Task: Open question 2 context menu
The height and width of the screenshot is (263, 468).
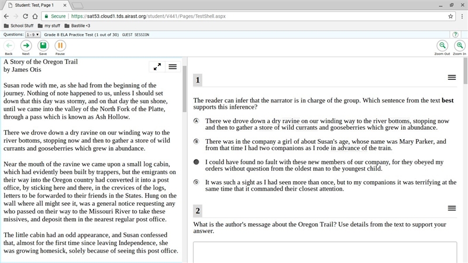Action: [x=452, y=208]
